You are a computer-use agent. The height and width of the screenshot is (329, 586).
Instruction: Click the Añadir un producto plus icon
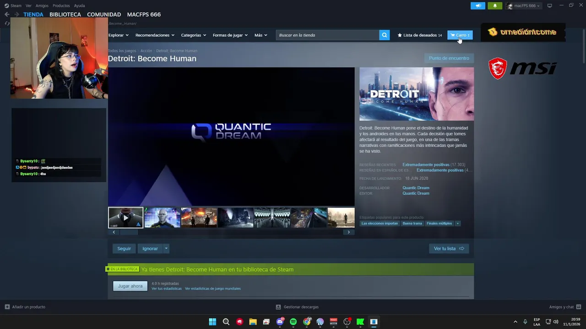(7, 307)
